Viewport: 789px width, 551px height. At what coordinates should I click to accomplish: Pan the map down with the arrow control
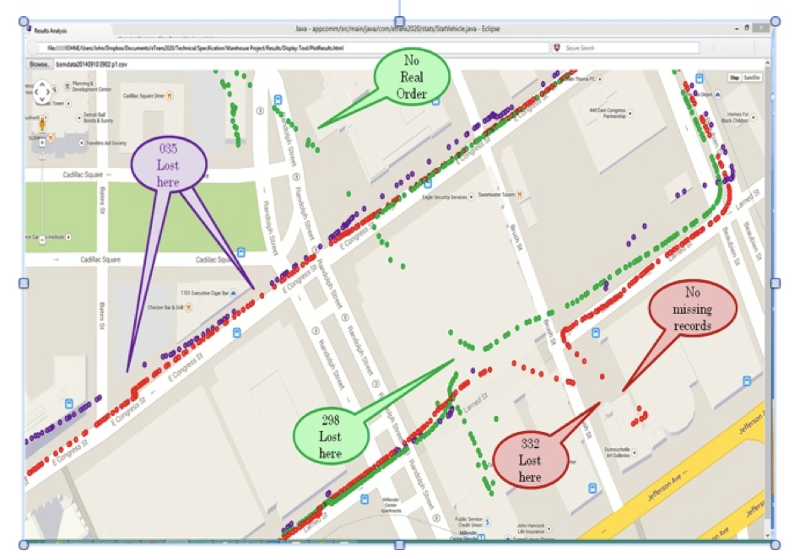tap(42, 99)
